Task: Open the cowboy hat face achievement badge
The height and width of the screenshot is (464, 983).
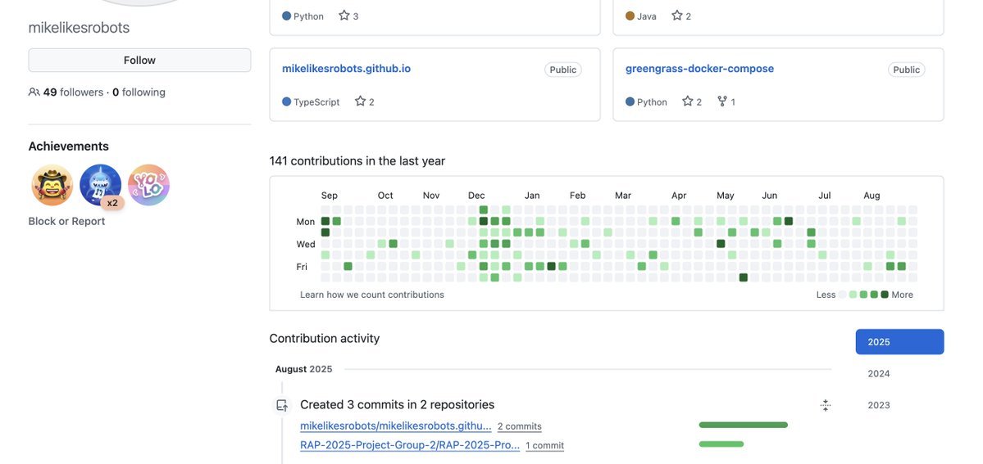Action: point(52,185)
